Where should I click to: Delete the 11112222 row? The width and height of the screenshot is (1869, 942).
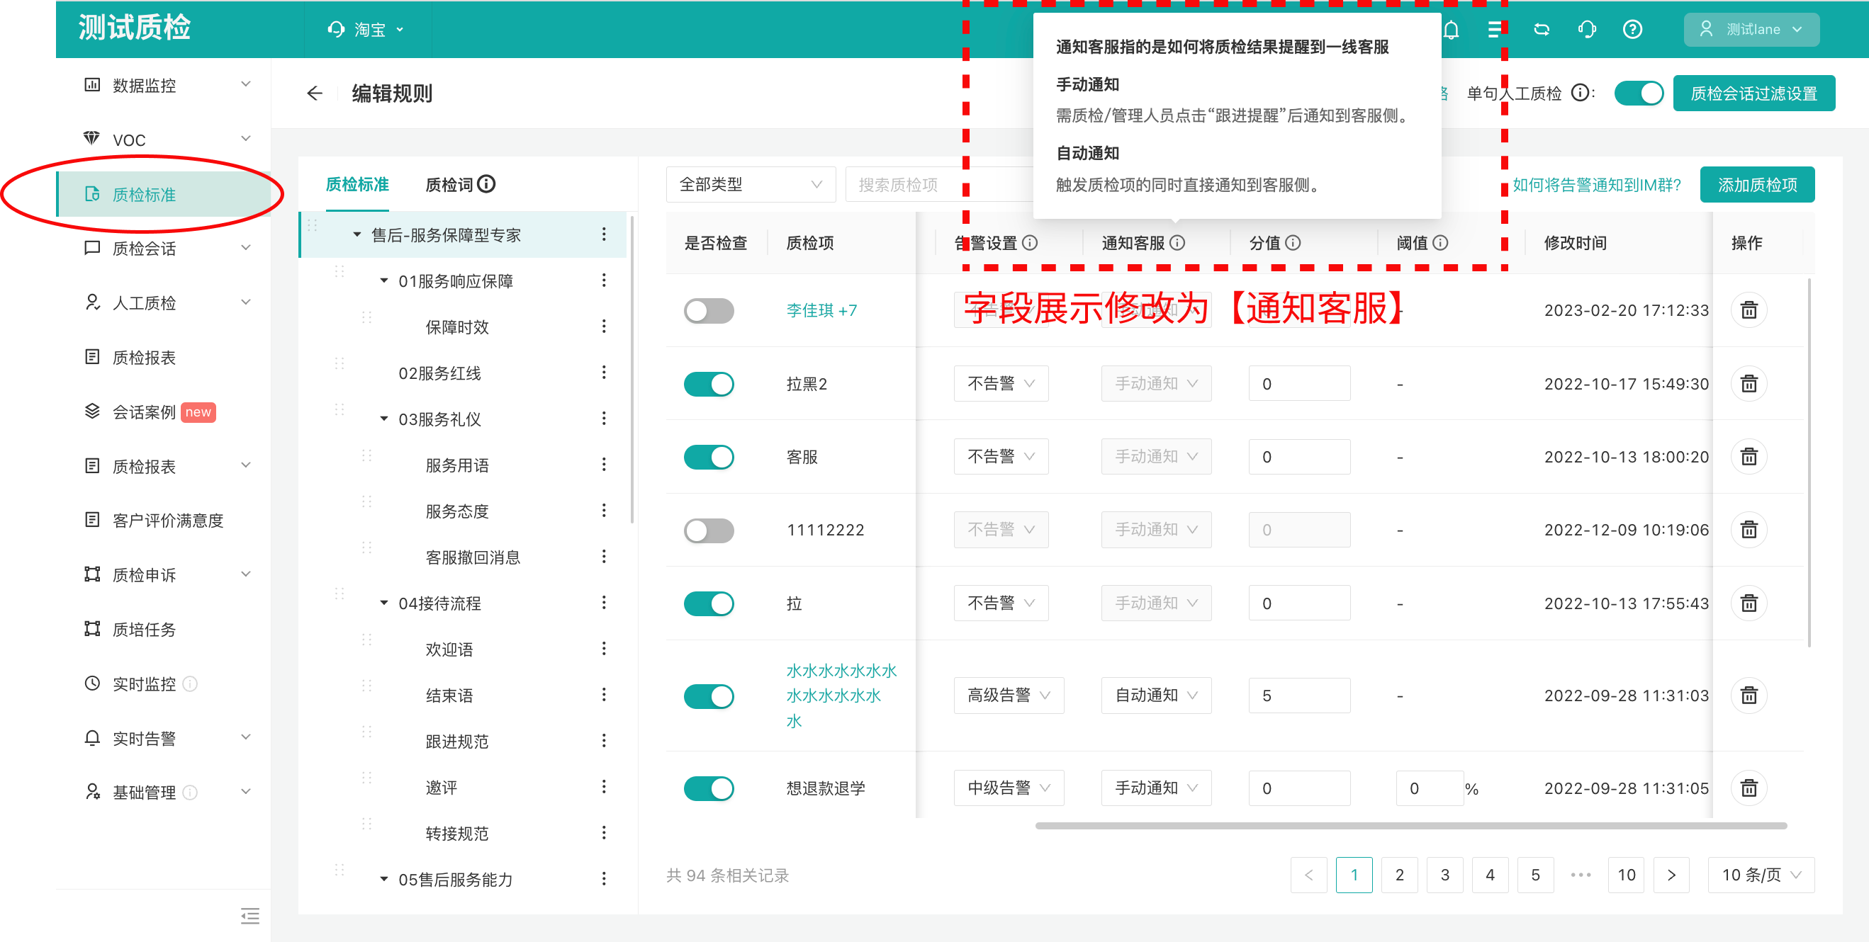click(1749, 529)
